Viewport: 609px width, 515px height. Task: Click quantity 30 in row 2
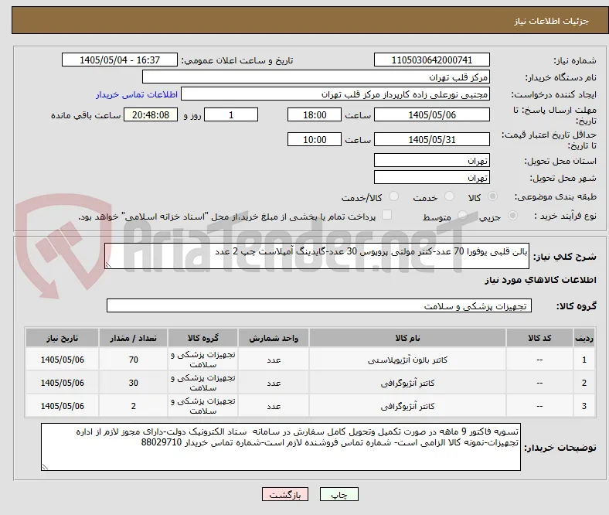click(x=133, y=383)
